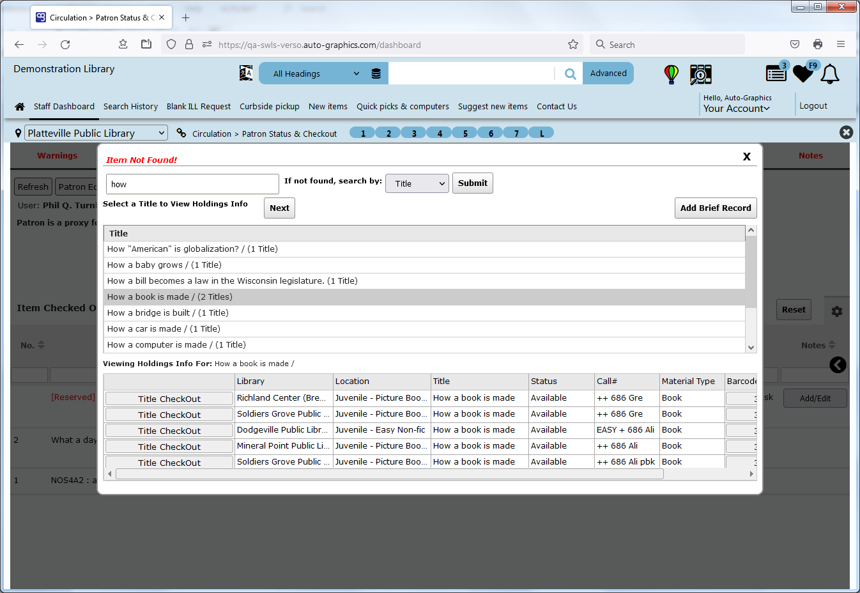Click the Staff Dashboard menu item
The width and height of the screenshot is (860, 593).
tap(64, 107)
